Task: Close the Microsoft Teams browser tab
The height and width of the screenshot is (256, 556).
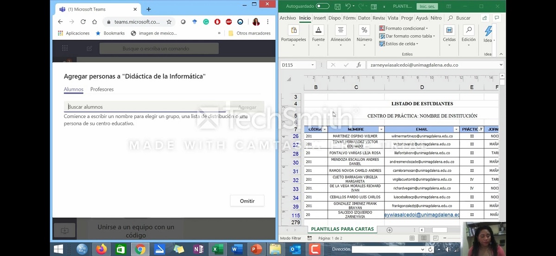Action: 135,9
